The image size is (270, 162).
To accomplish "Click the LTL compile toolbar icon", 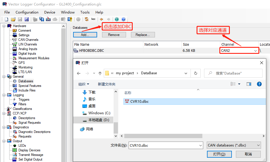I will coord(48,19).
